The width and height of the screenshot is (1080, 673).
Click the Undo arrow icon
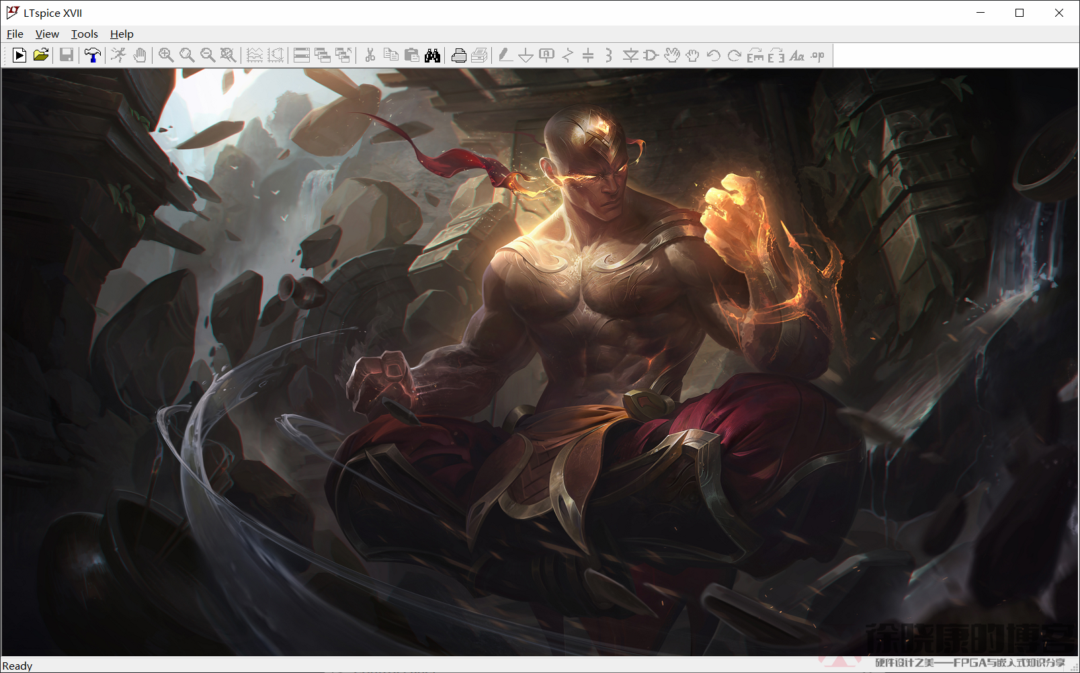click(713, 55)
